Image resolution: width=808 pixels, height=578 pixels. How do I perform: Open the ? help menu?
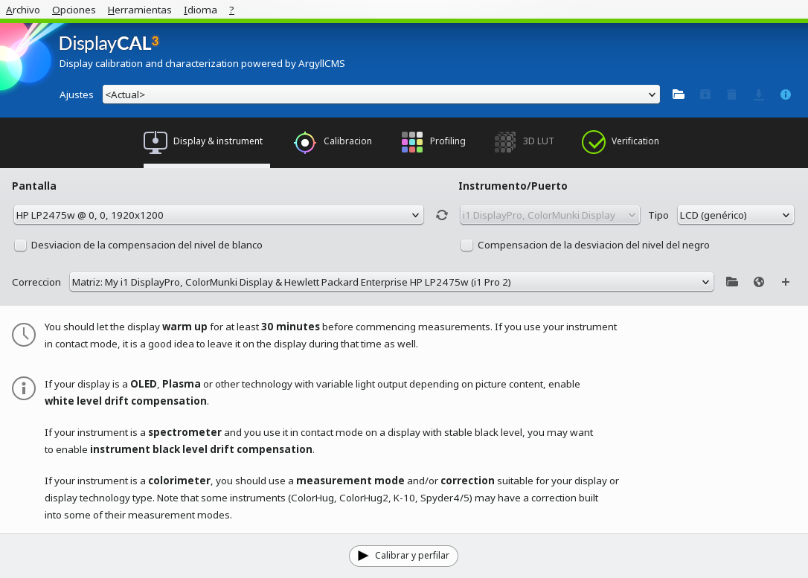coord(231,10)
